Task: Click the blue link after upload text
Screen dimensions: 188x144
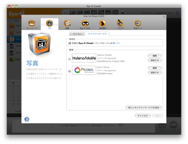Action: (117, 43)
